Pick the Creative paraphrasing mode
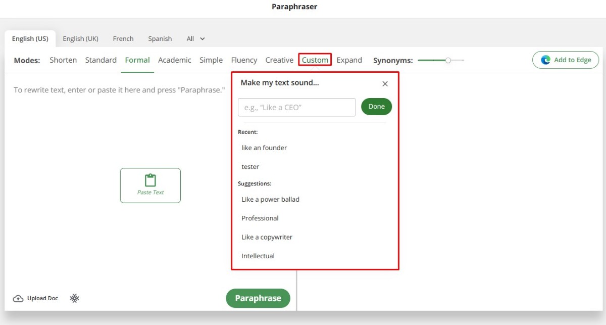606x325 pixels. click(279, 60)
